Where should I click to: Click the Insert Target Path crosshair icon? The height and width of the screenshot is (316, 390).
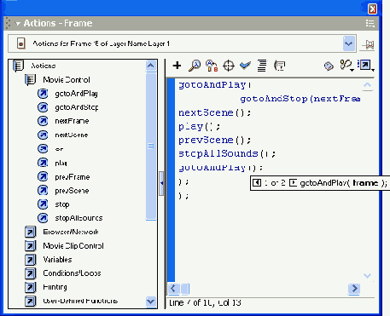tap(229, 66)
